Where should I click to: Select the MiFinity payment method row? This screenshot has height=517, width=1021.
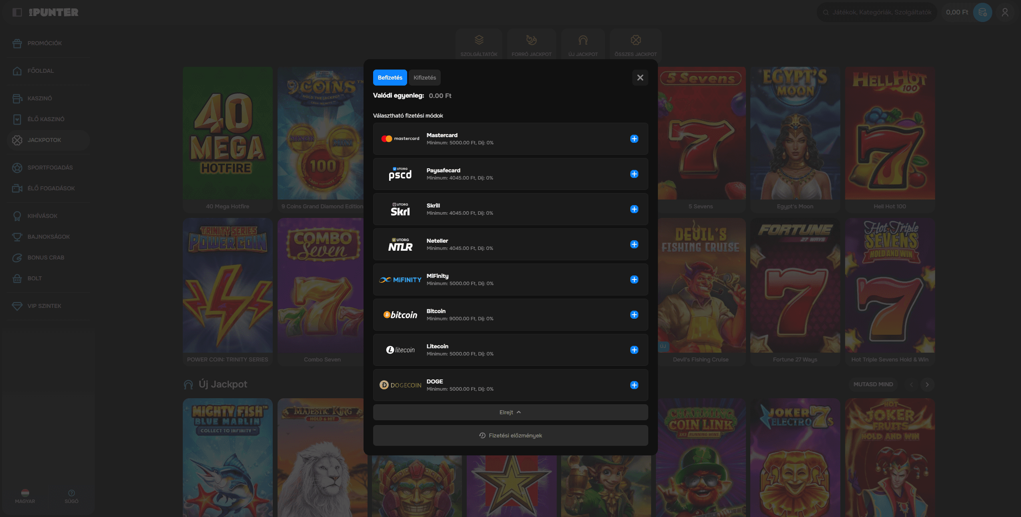510,279
